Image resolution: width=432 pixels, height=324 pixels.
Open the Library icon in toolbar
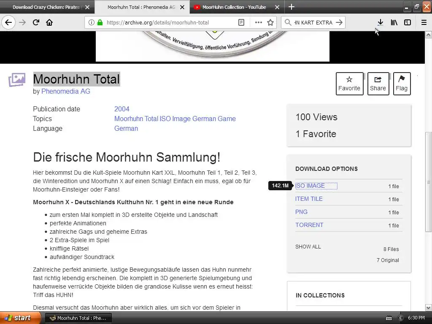pos(394,22)
